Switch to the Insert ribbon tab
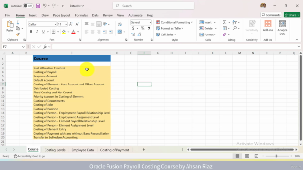Image resolution: width=303 pixels, height=170 pixels. click(33, 15)
